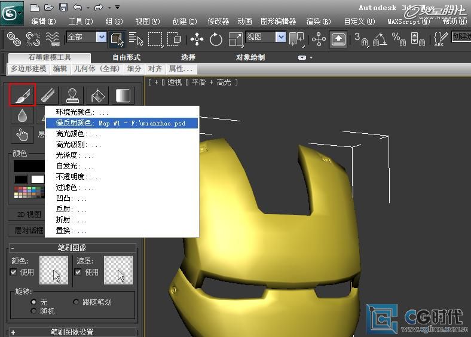The image size is (471, 337).
Task: Activate the Select and Scale tool
Action: click(235, 39)
